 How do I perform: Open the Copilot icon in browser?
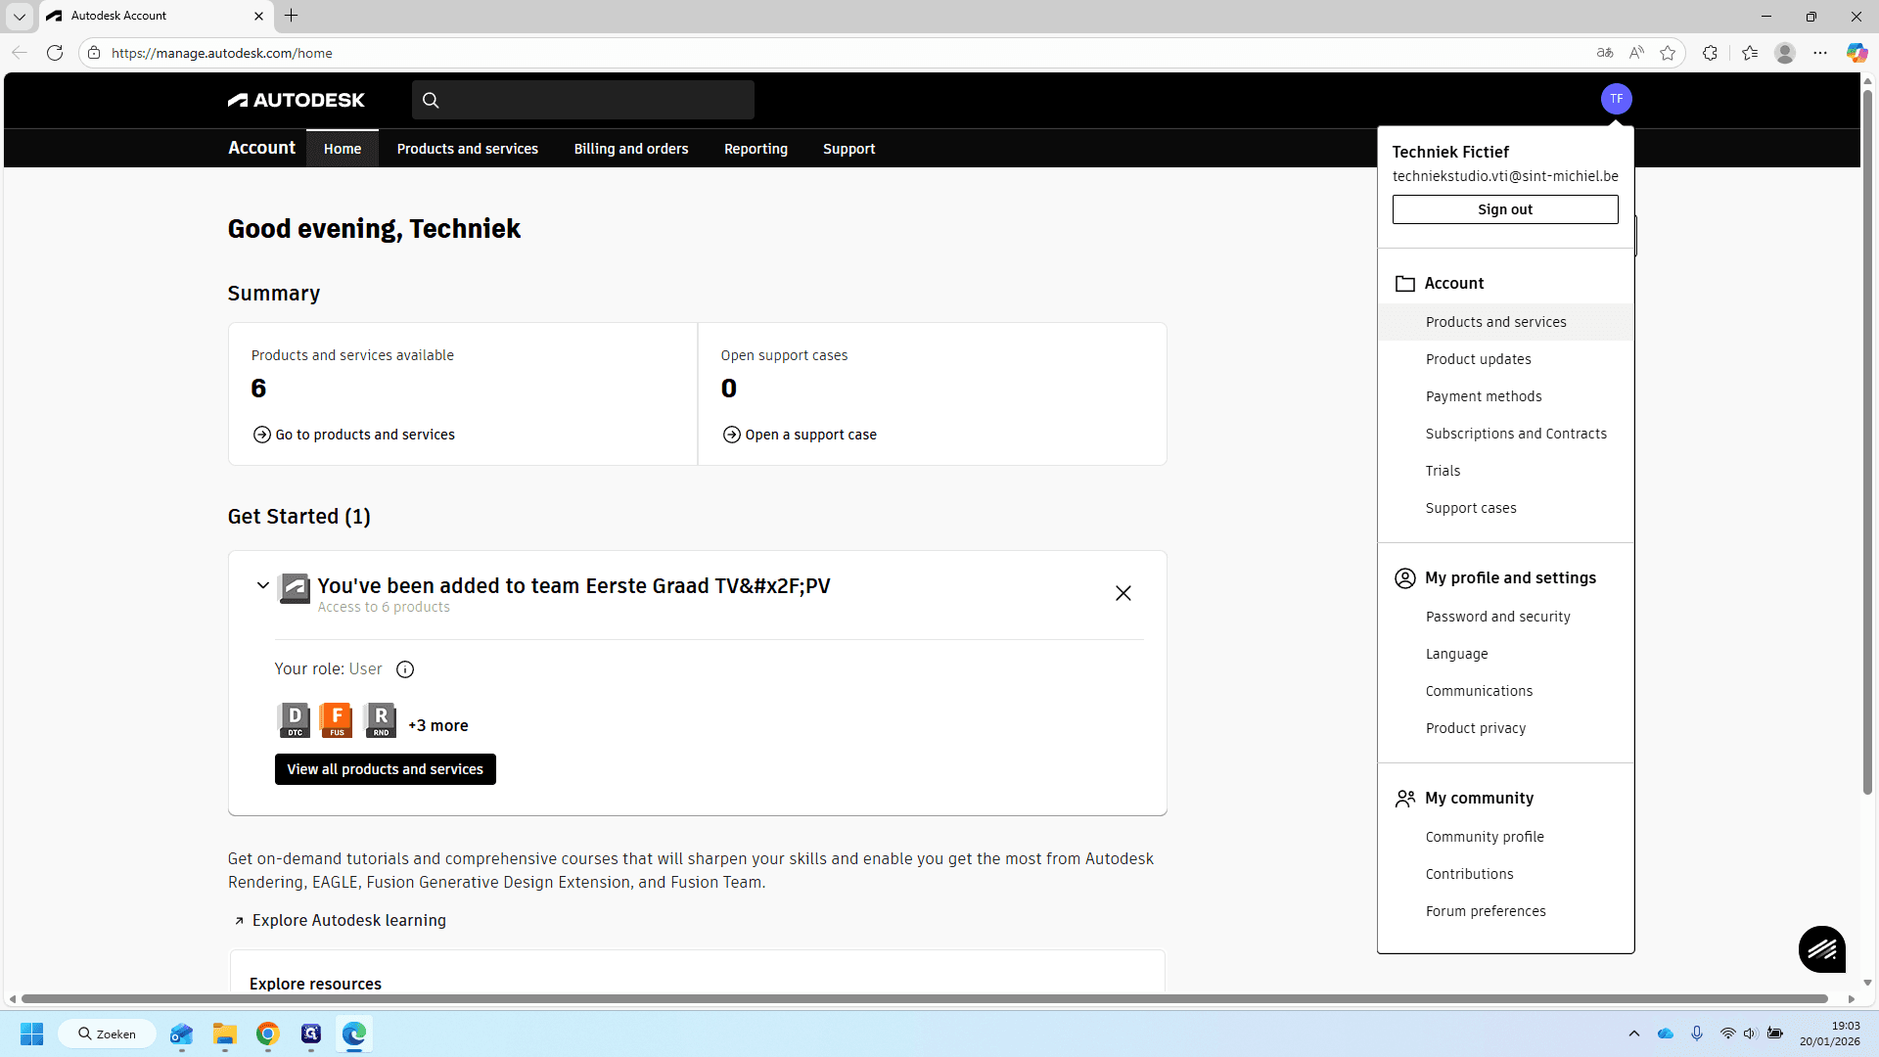(1856, 53)
